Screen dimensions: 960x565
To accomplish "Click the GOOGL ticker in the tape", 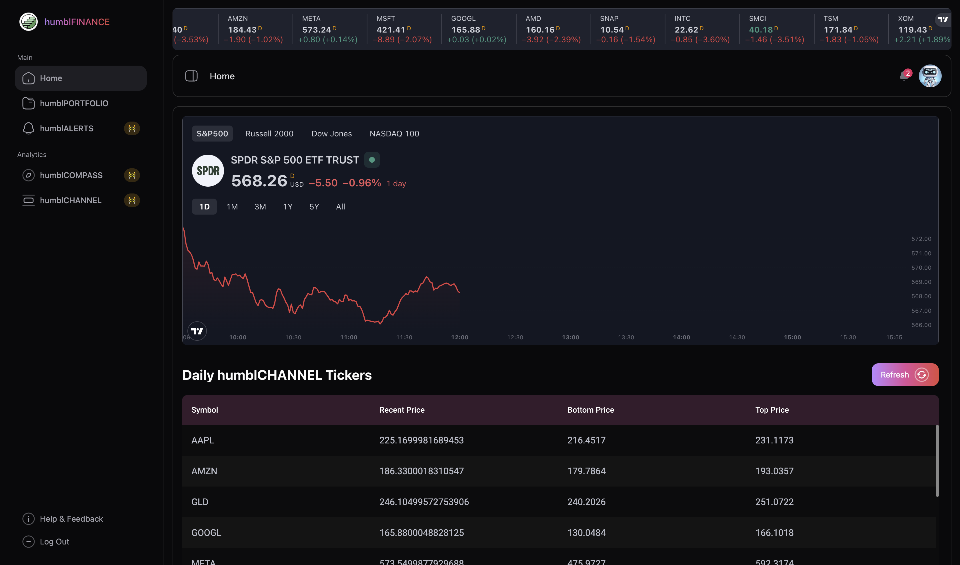I will (x=478, y=29).
